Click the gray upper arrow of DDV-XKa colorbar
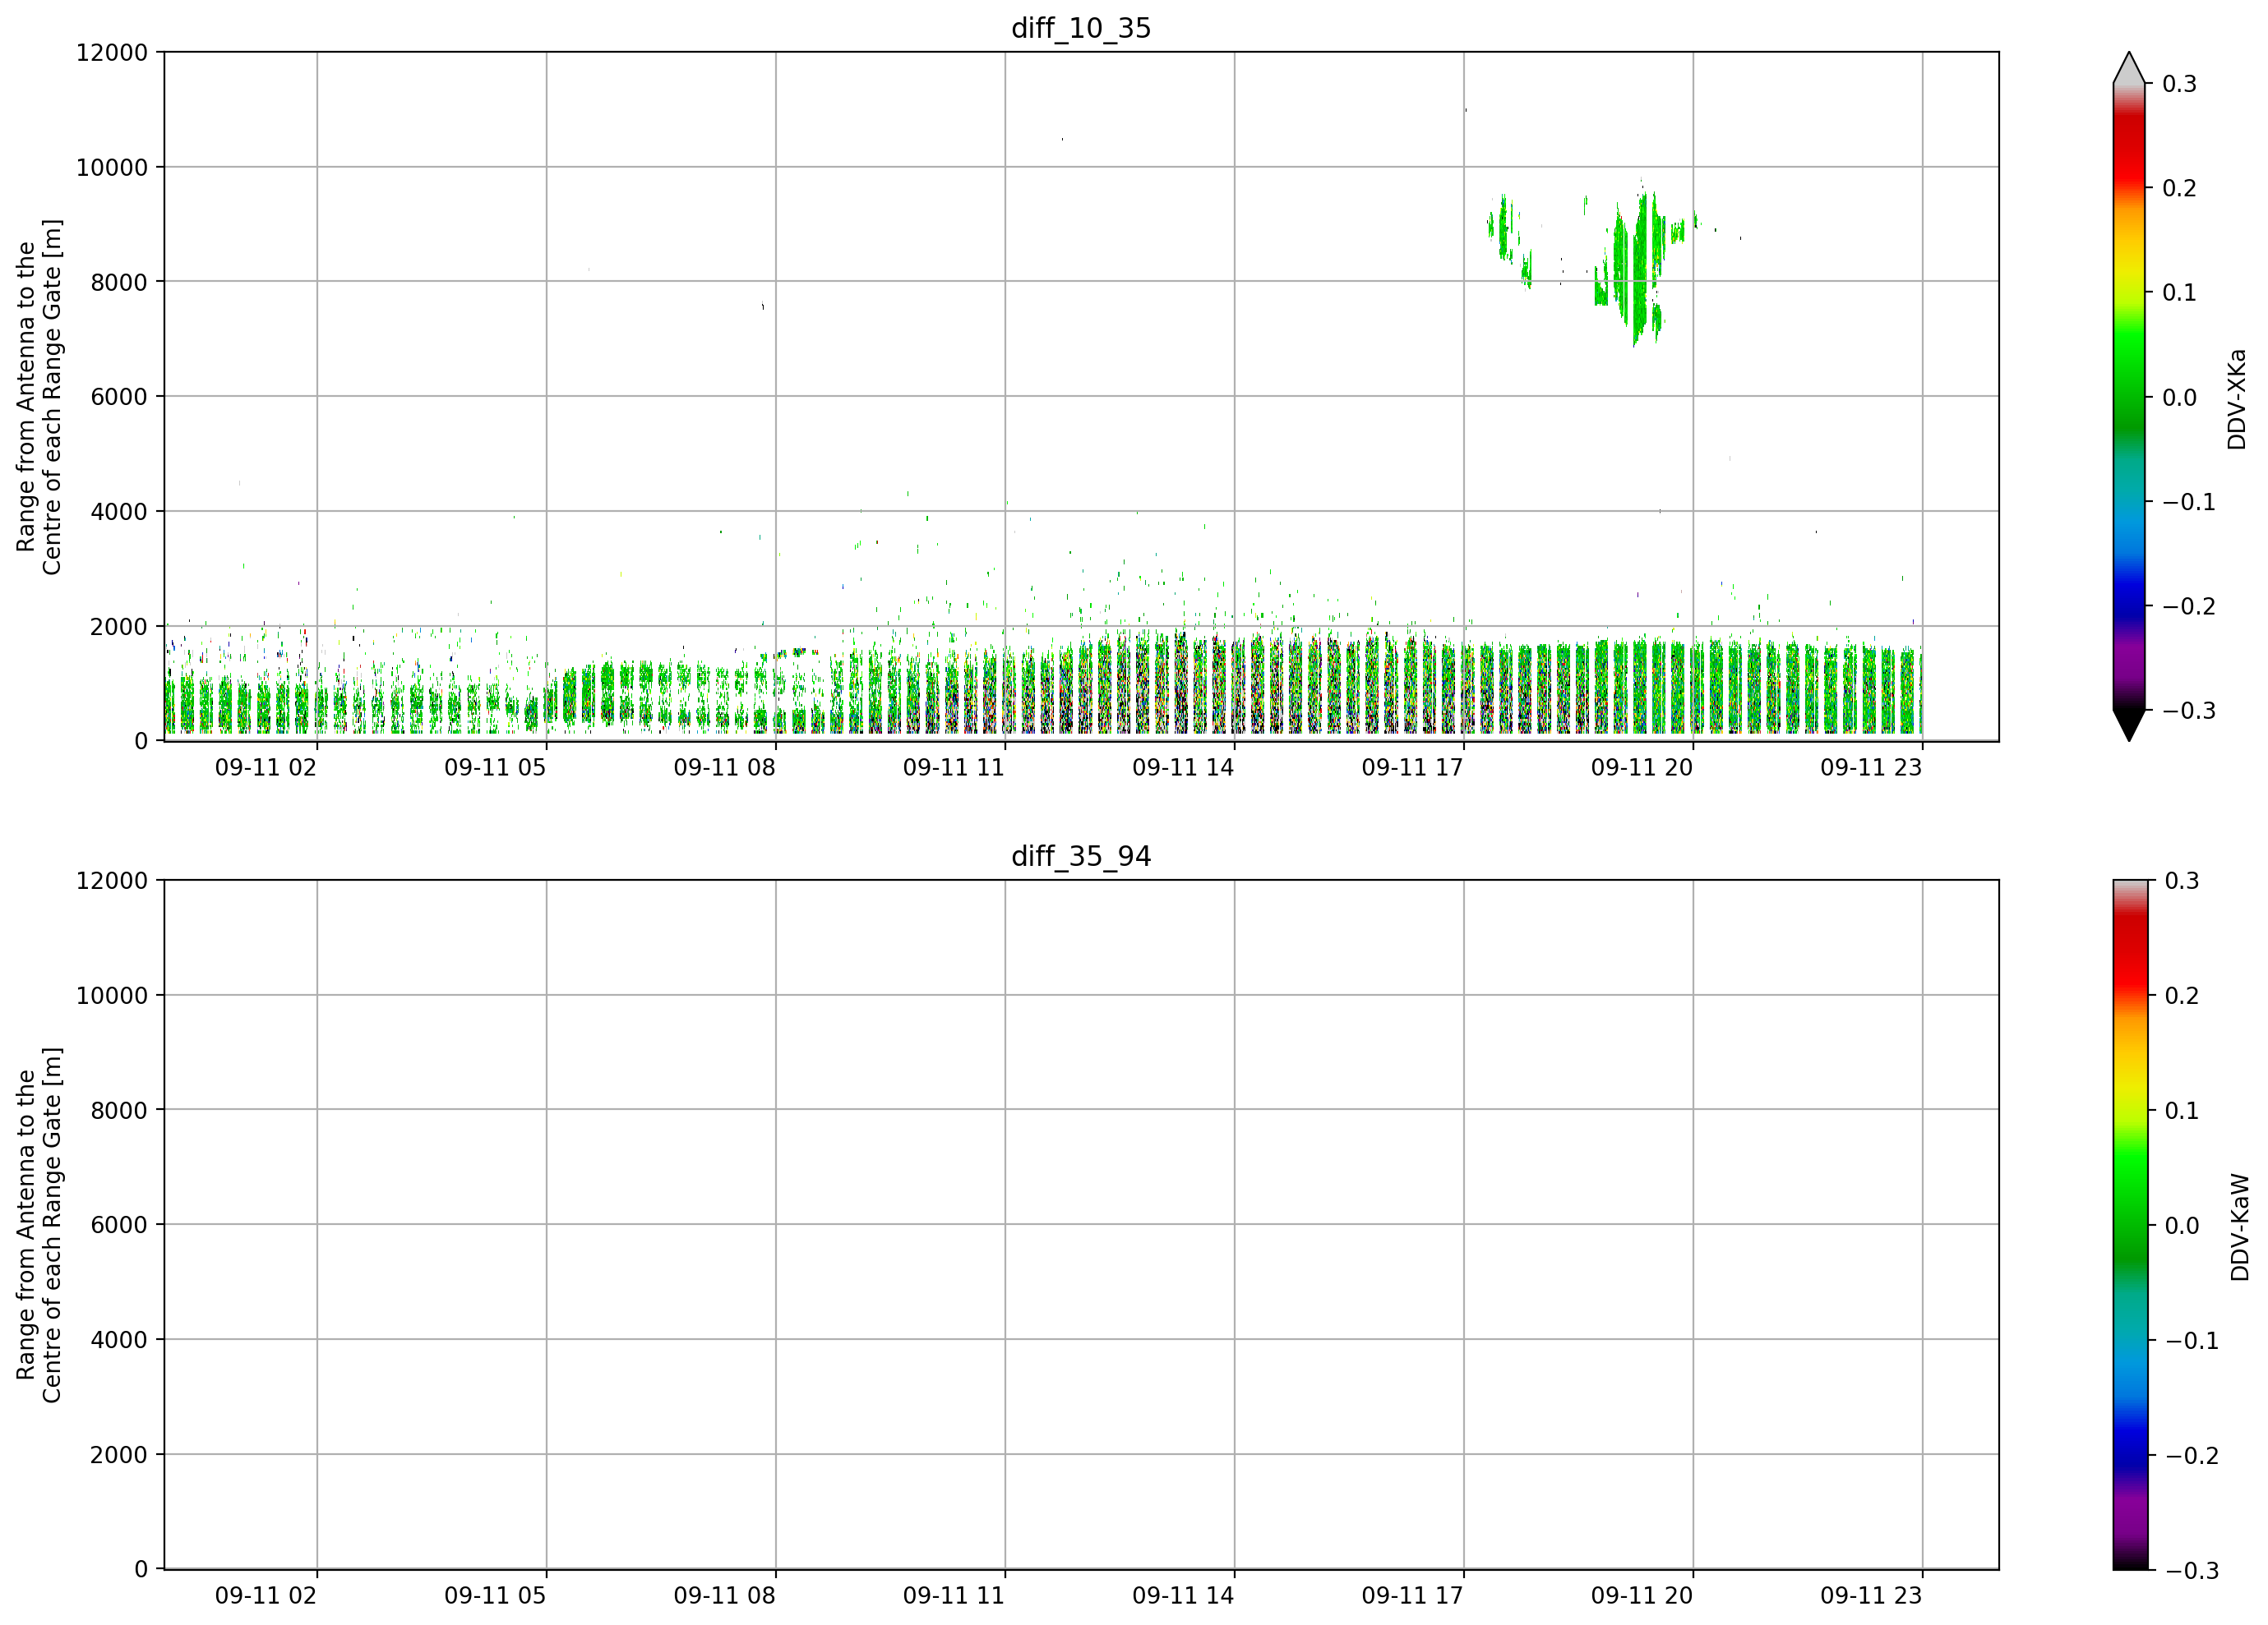2268x1625 pixels. click(2129, 69)
